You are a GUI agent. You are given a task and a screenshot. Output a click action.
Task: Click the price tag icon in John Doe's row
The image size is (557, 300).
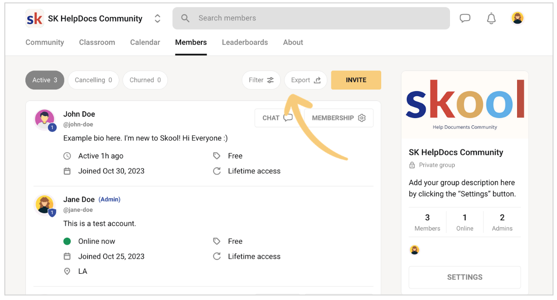pos(217,156)
